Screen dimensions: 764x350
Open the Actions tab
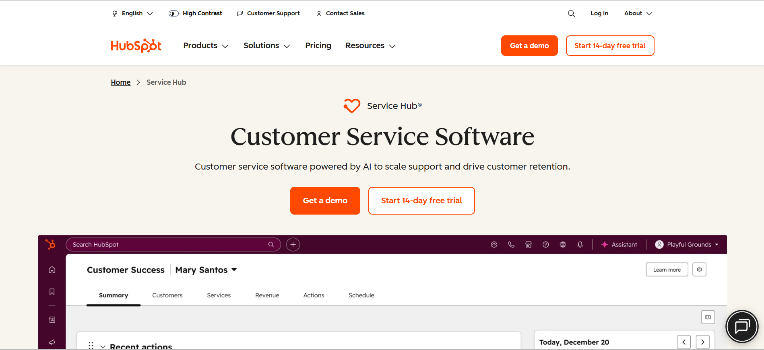[x=314, y=295]
